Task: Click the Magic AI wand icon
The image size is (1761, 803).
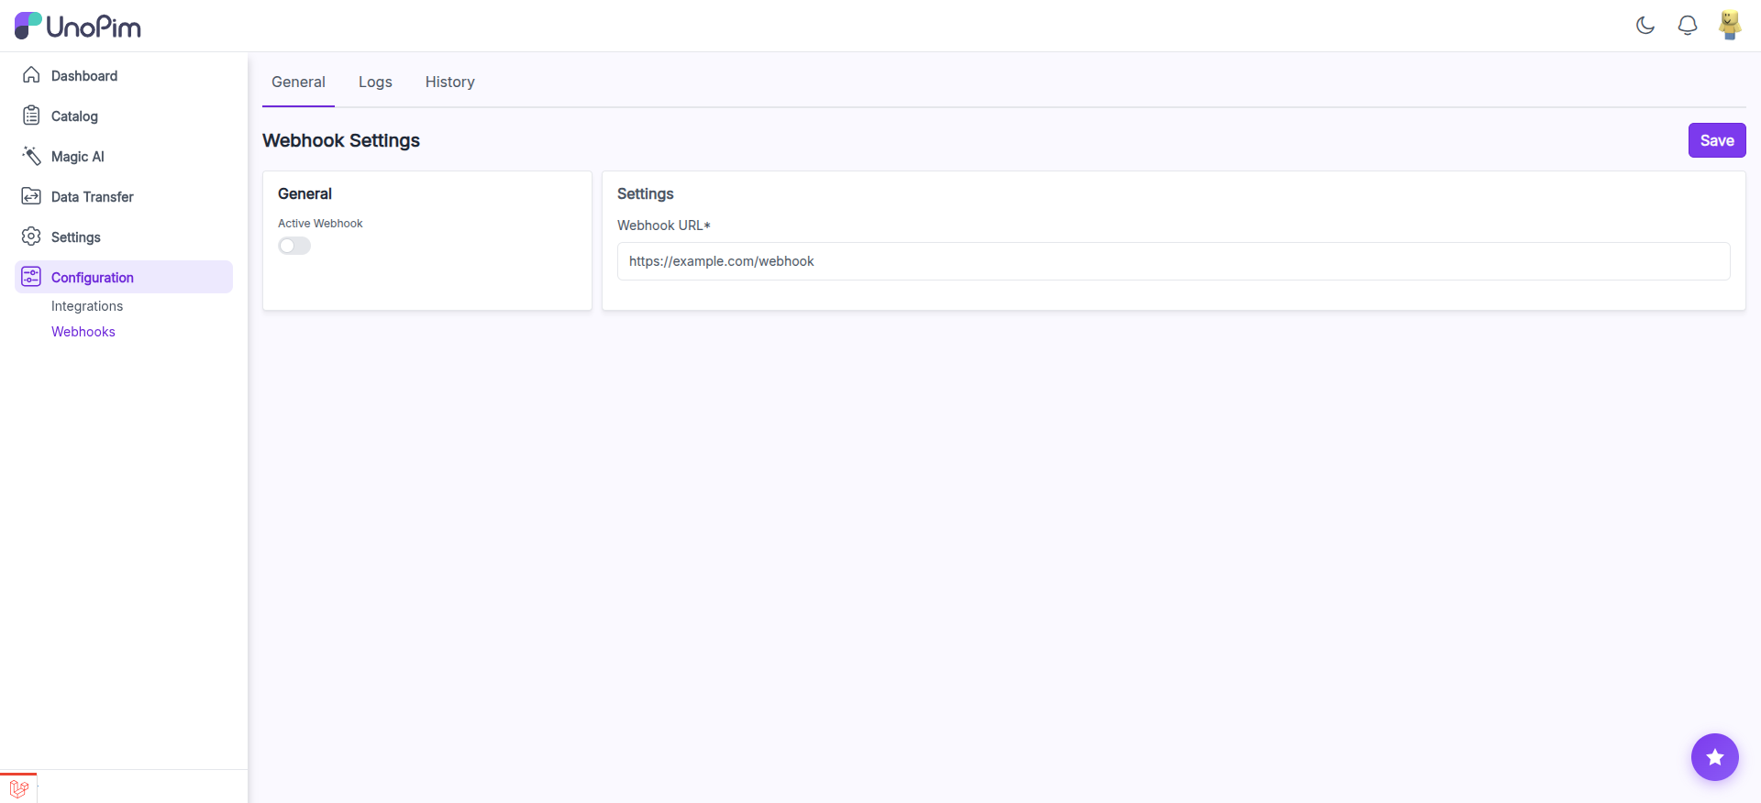Action: [31, 156]
